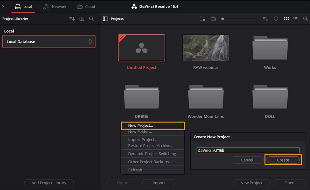Sort project libraries with the sort icon

pos(72,18)
